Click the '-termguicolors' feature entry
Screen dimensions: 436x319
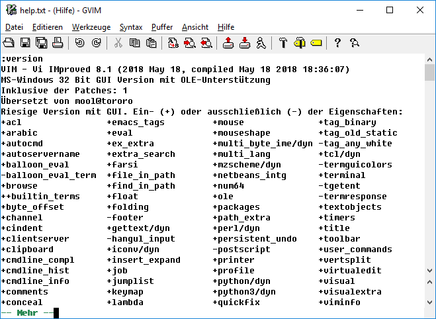point(355,164)
